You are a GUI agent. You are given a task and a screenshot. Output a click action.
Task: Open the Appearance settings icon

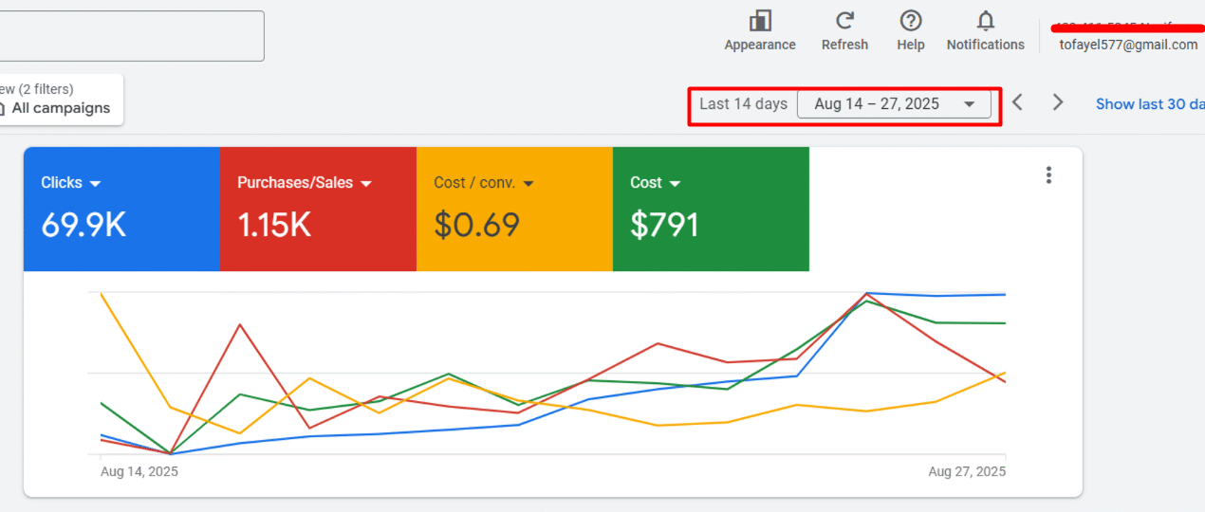tap(760, 22)
